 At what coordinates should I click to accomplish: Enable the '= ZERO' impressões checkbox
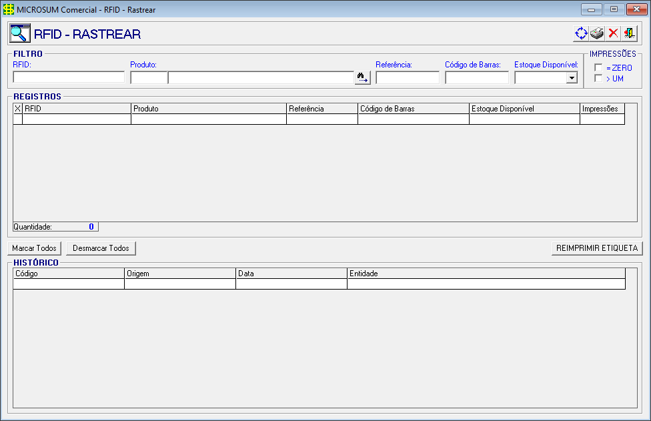[598, 68]
